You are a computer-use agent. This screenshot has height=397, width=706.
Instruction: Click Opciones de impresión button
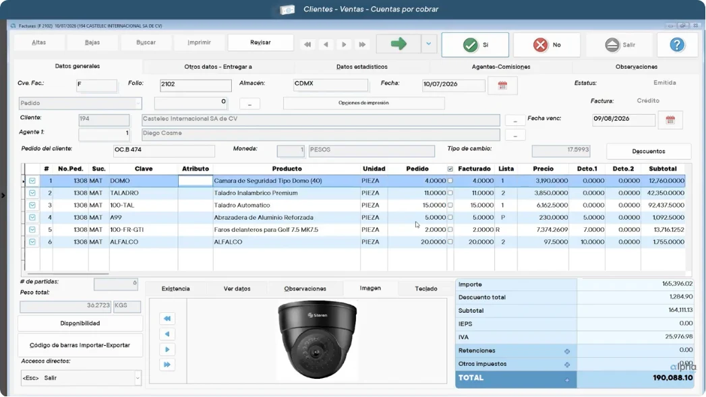(x=363, y=102)
